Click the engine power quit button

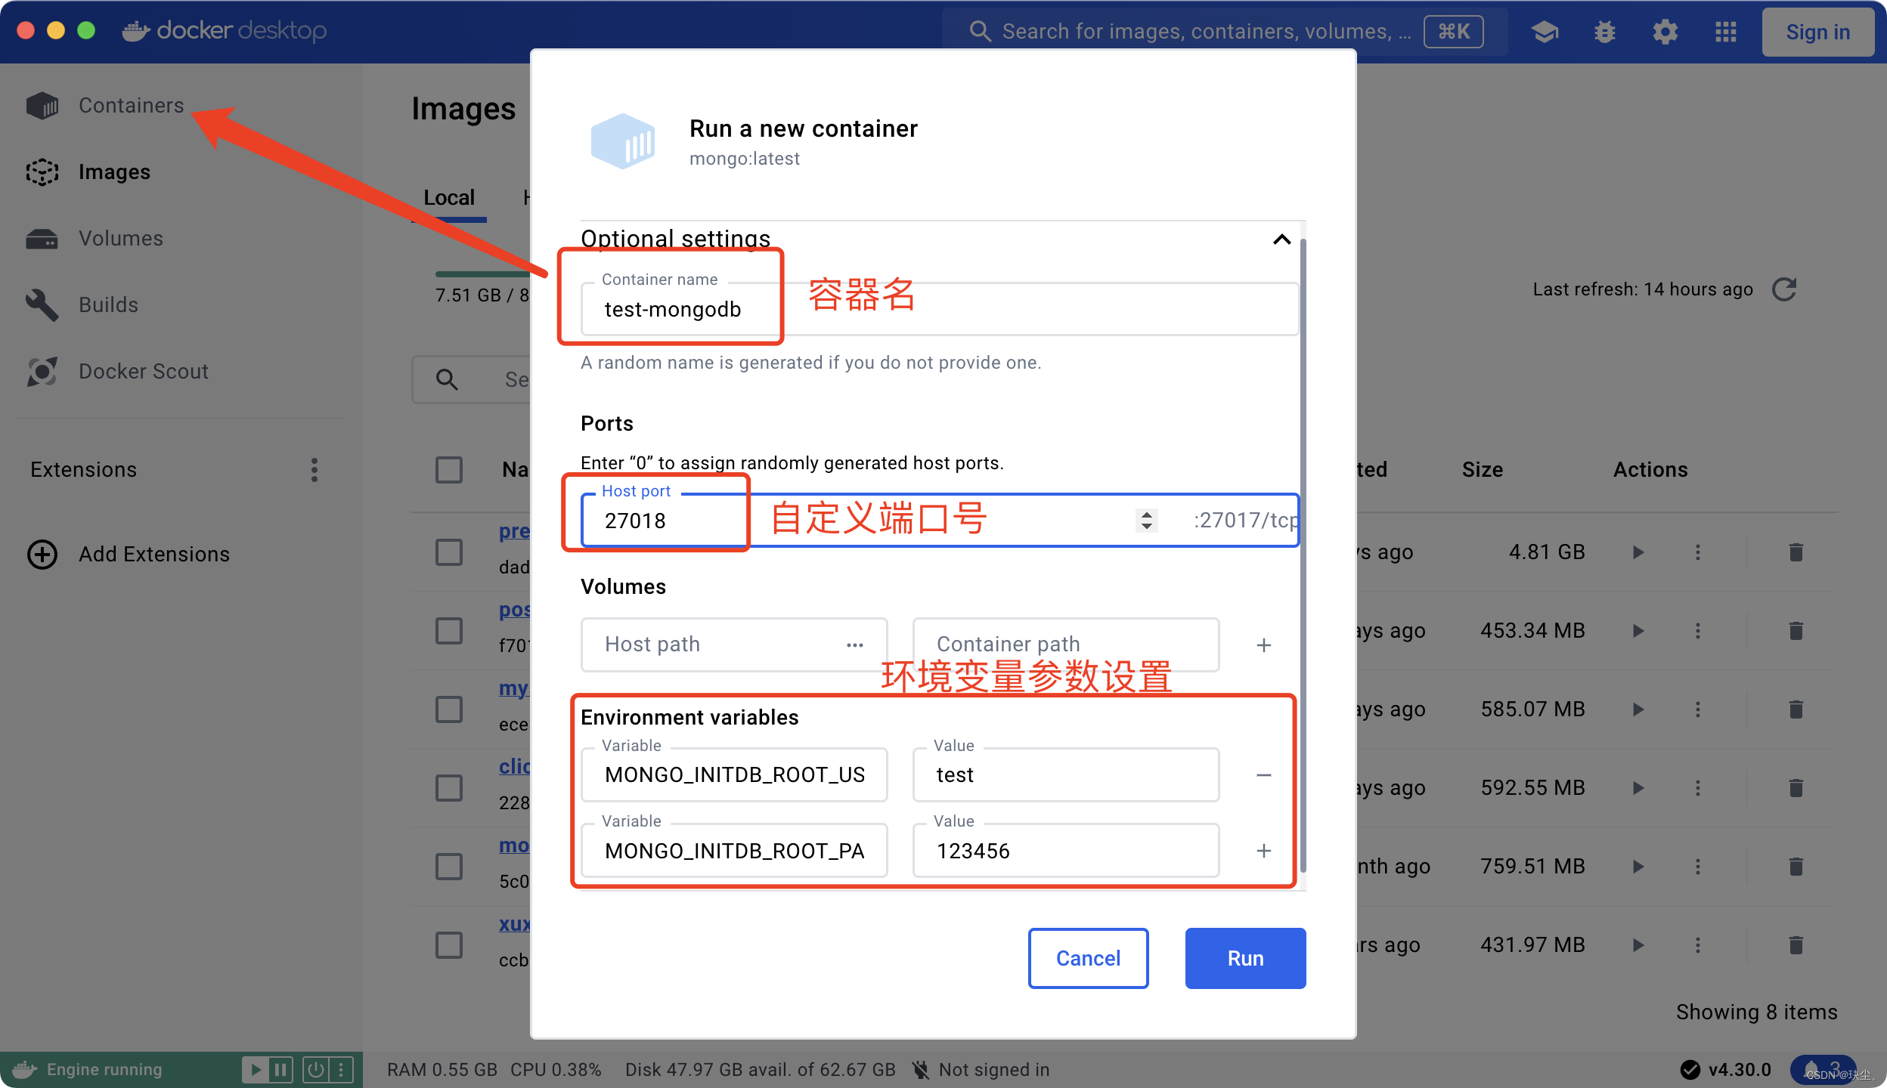[x=315, y=1070]
